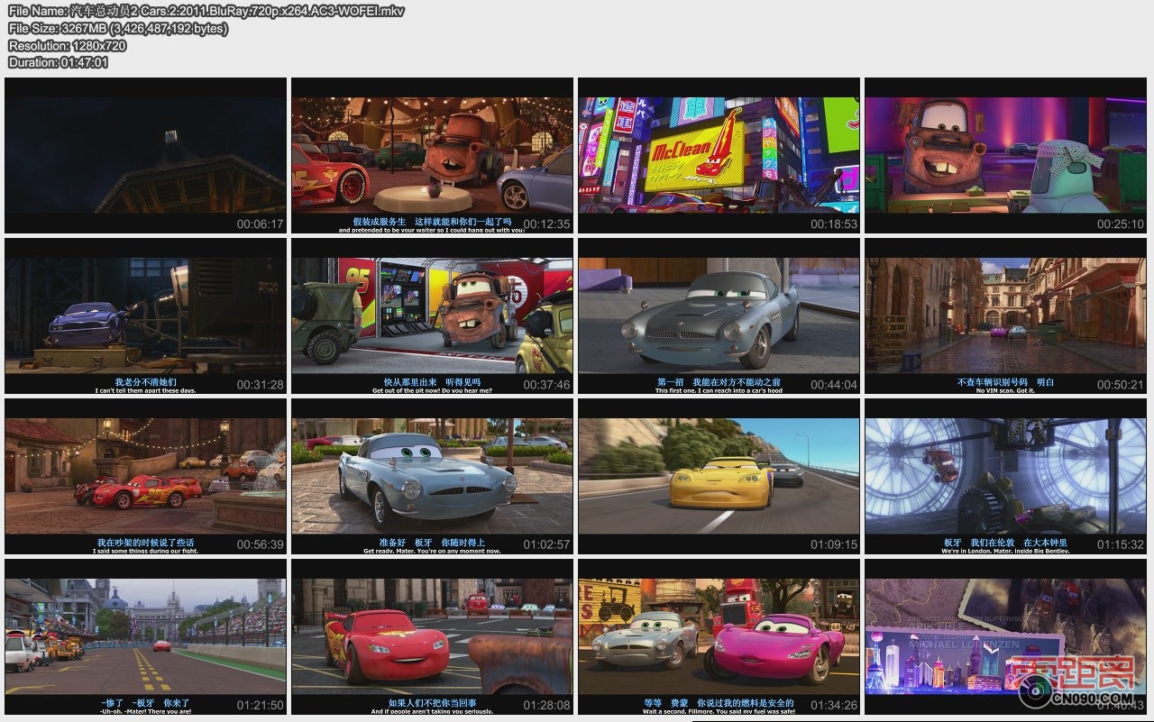
Task: Click the 00:44:04 timestamp
Action: point(834,385)
